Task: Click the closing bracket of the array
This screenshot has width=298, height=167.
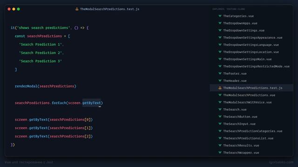Action: pyautogui.click(x=16, y=70)
